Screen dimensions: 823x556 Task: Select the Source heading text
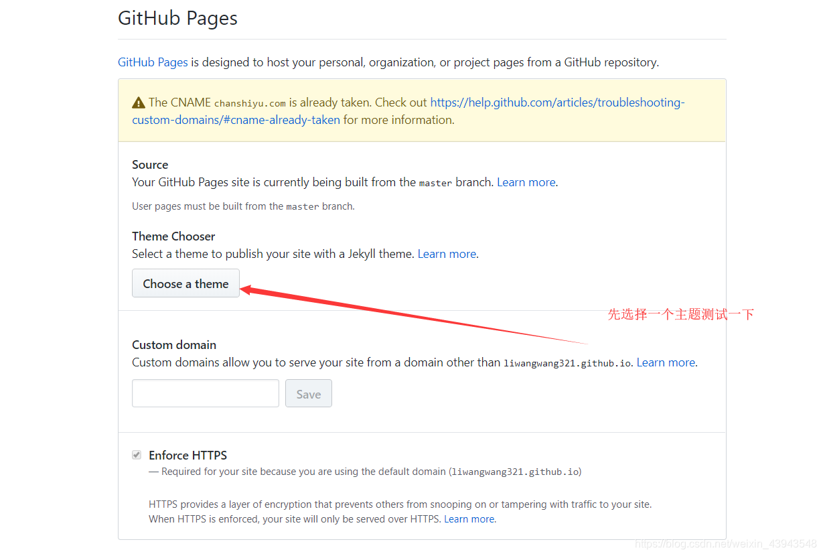click(150, 165)
